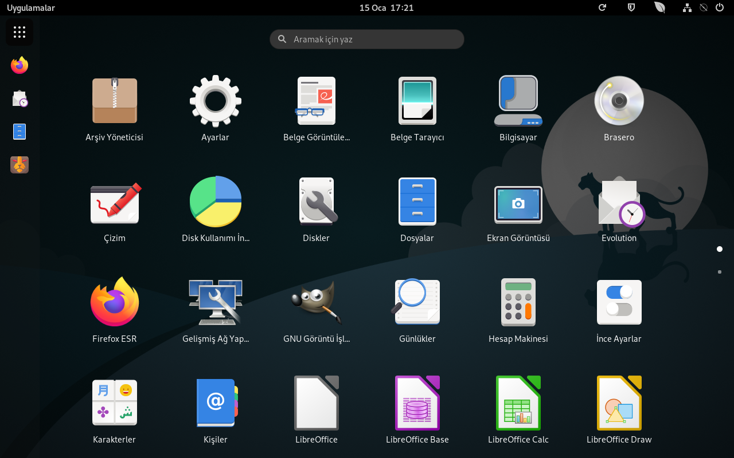Focus the 'Aramak için yaz' search field

(367, 39)
